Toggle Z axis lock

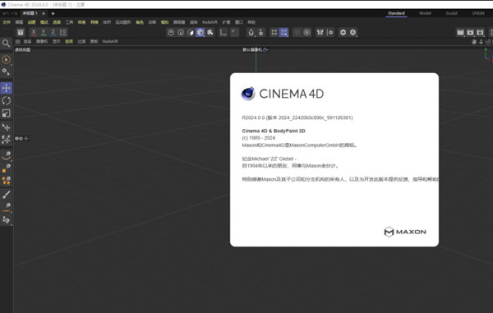[x=53, y=32]
